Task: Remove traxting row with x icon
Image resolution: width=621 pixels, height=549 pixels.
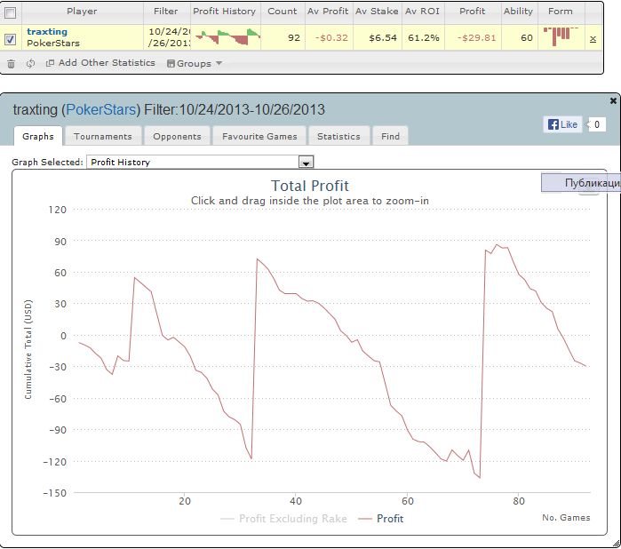Action: (593, 39)
